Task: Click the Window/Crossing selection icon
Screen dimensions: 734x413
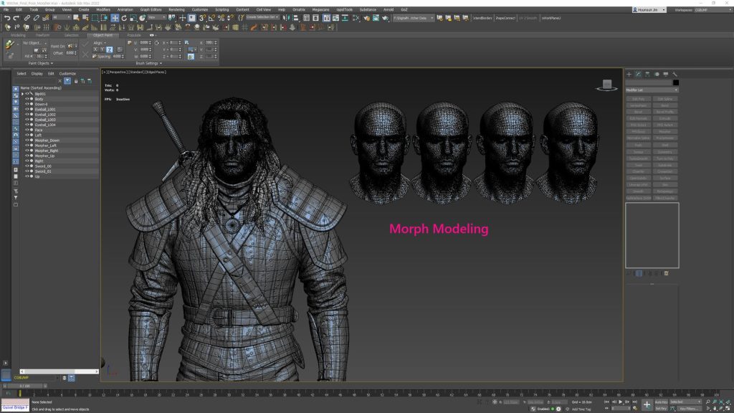Action: tap(104, 18)
